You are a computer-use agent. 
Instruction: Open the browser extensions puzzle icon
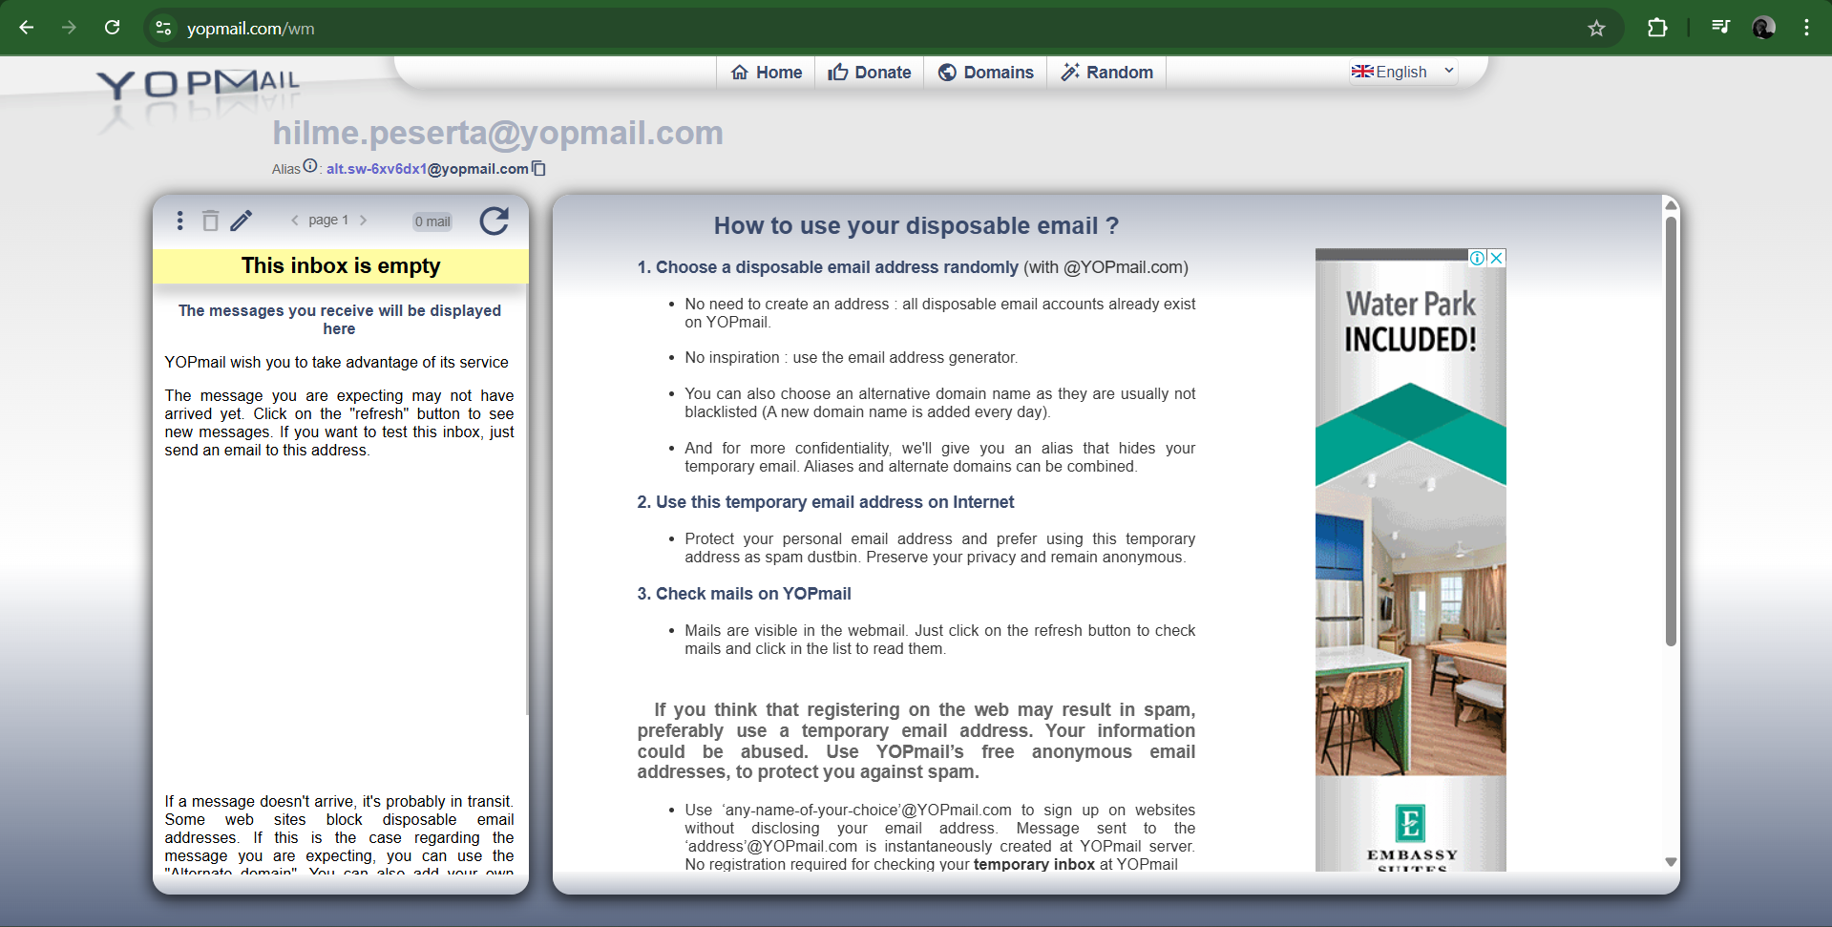(1657, 28)
